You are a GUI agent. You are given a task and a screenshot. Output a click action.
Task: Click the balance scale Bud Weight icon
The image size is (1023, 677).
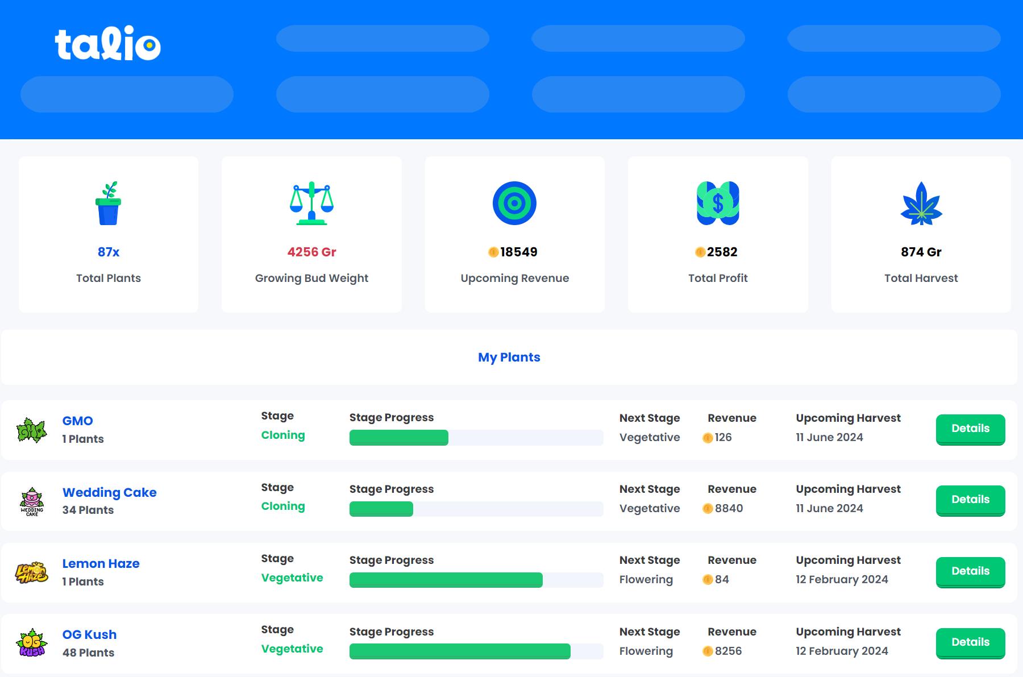[311, 203]
